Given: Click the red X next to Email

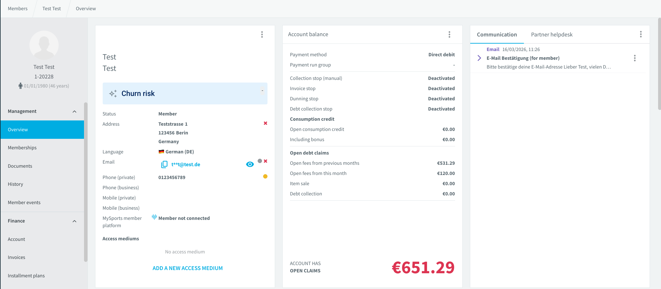Looking at the screenshot, I should (265, 161).
